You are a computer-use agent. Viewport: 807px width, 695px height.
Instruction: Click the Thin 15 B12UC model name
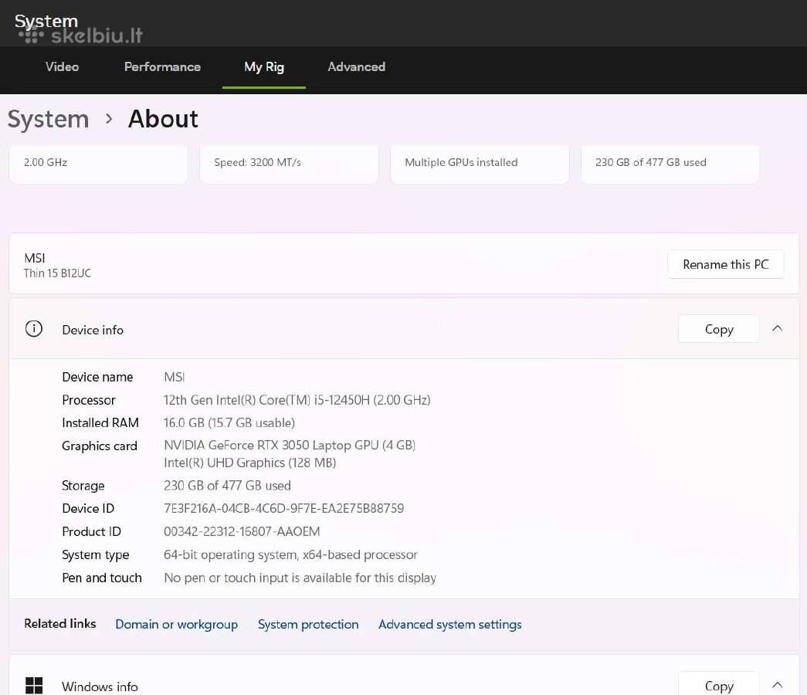tap(58, 273)
